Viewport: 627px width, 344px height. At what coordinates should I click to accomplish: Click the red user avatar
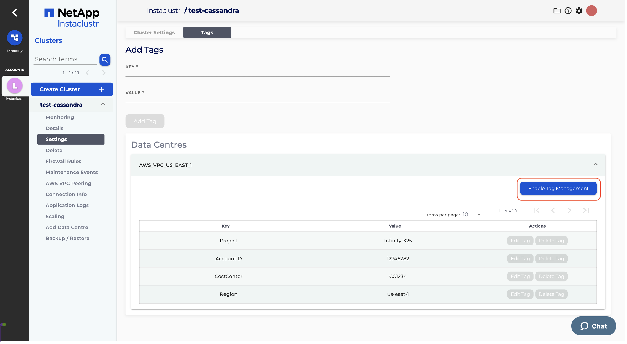coord(591,11)
